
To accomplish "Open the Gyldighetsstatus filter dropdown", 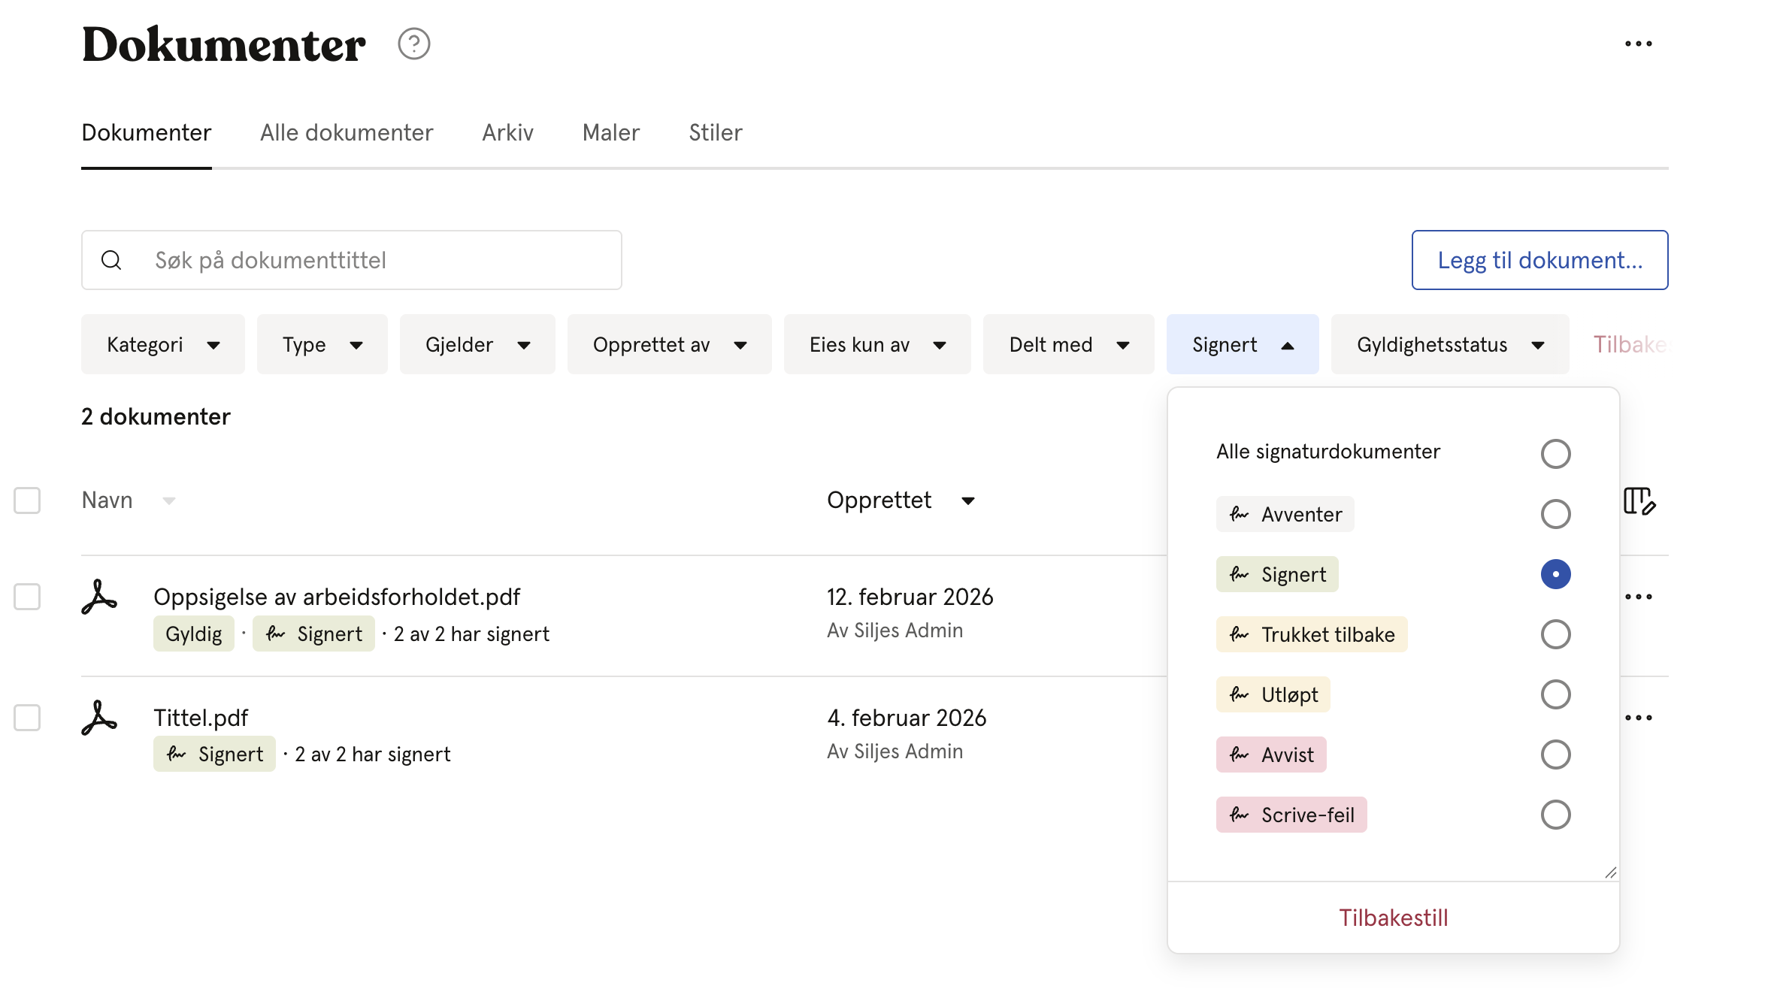I will tap(1450, 344).
